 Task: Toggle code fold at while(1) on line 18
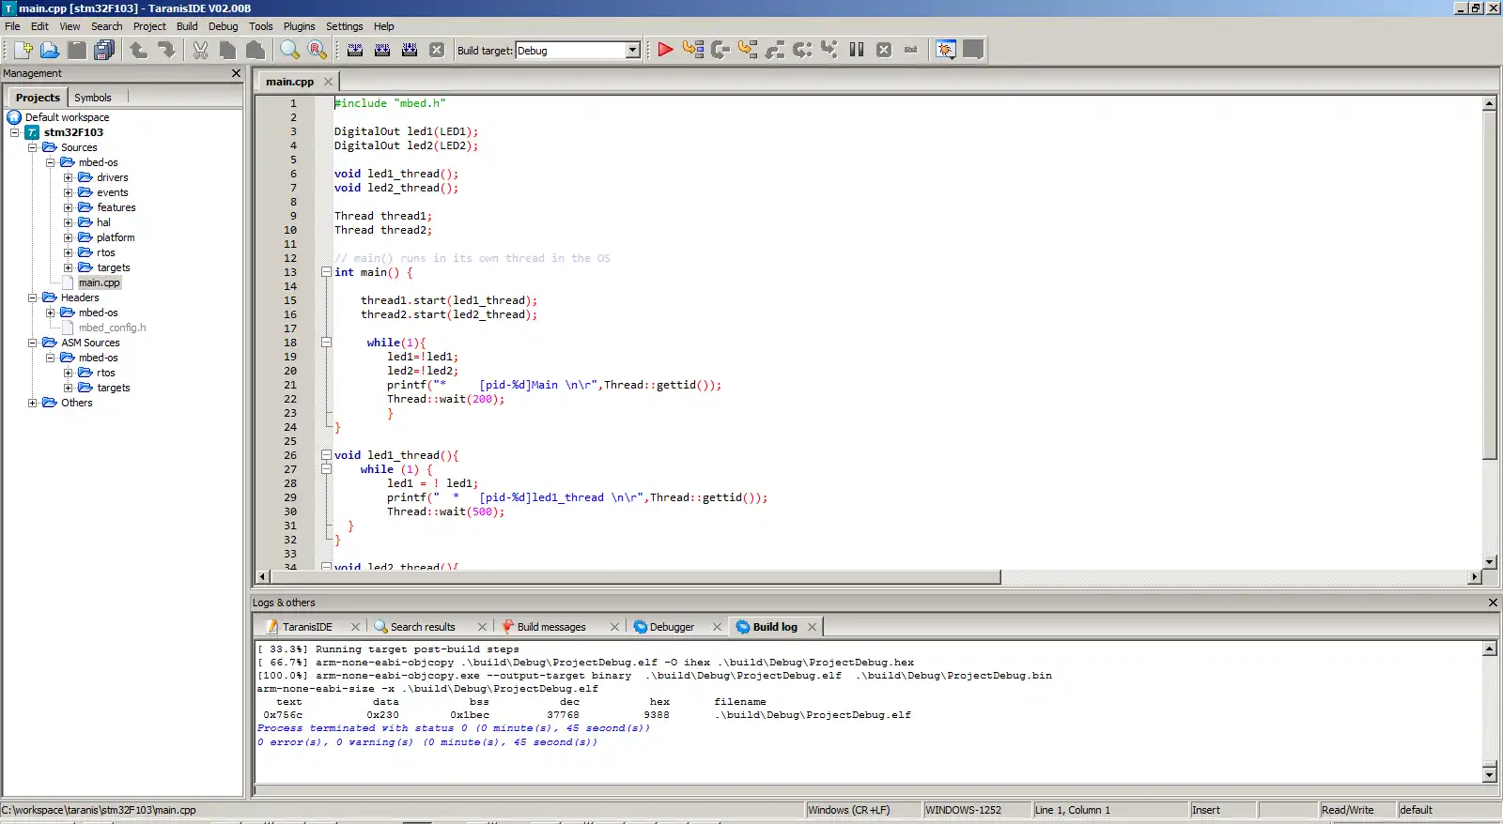click(x=326, y=343)
